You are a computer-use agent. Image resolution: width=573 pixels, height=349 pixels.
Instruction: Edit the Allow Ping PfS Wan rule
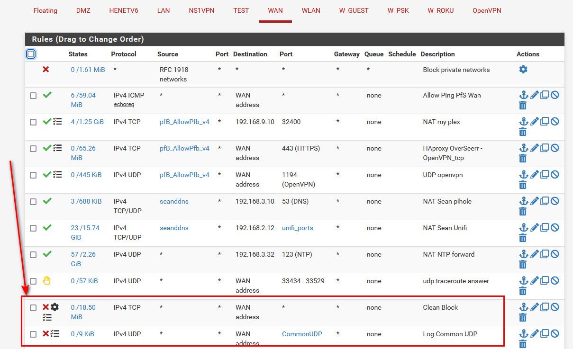(534, 95)
